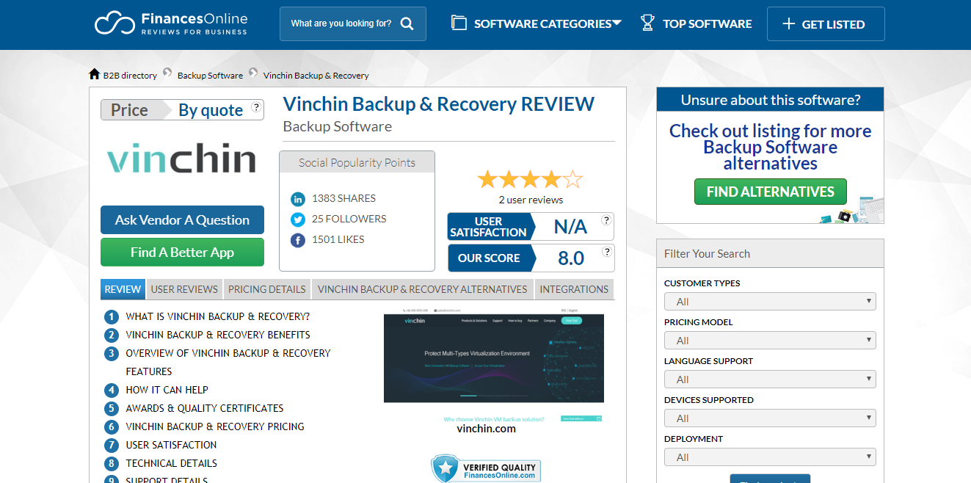Click the By quote price text
The image size is (971, 483).
[x=211, y=110]
